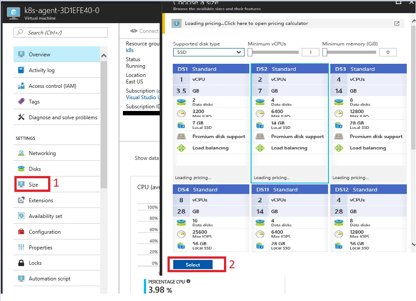416x301 pixels.
Task: Open the Supported disk type SSD dropdown
Action: click(x=209, y=52)
